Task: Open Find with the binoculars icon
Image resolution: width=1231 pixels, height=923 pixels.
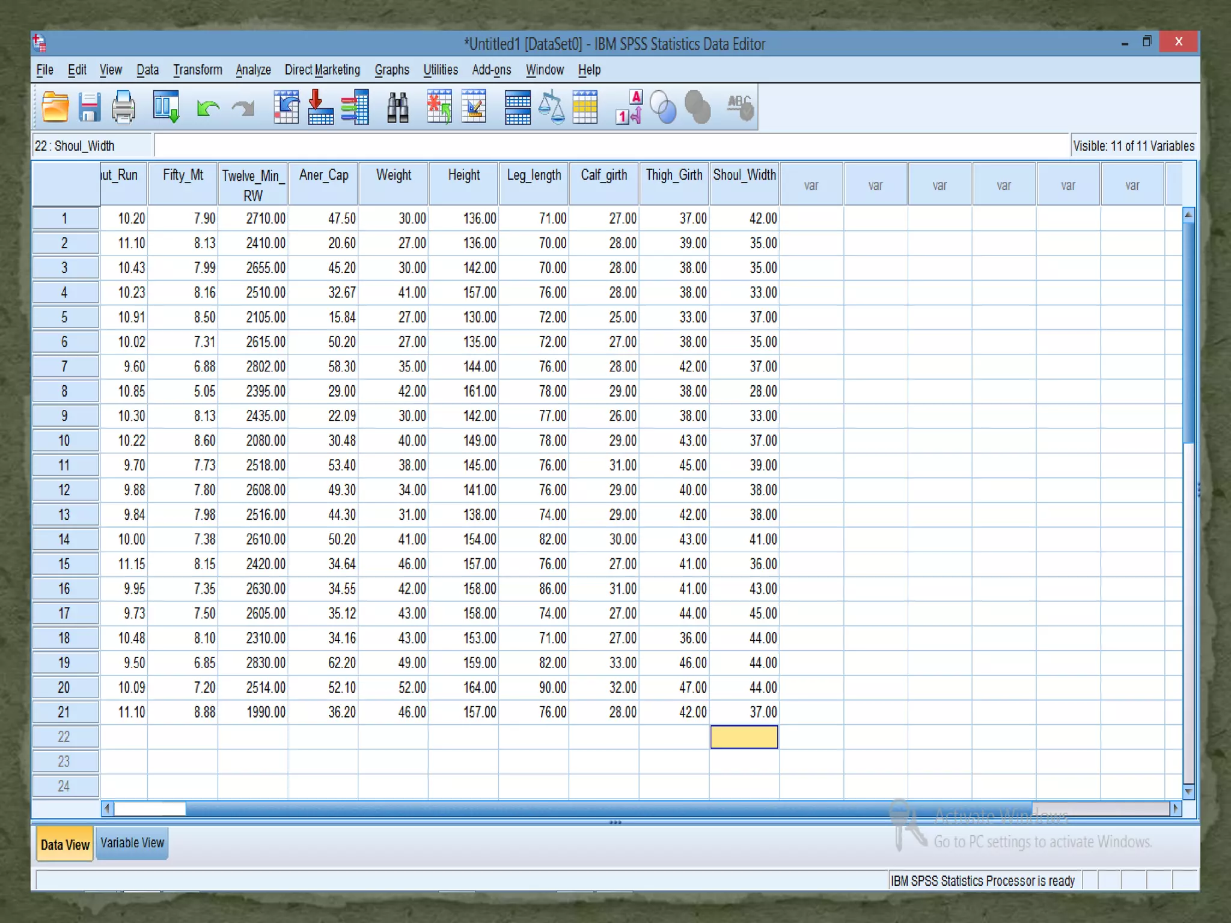Action: coord(397,108)
